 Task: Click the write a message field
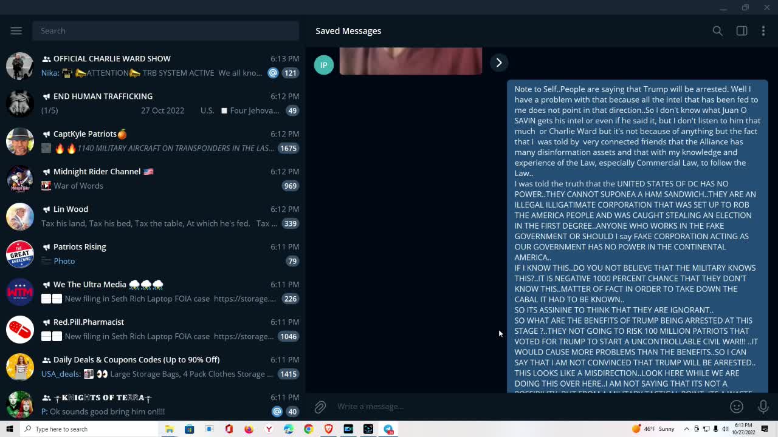[523, 407]
